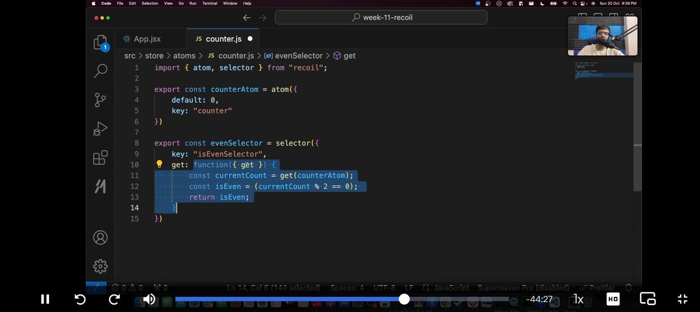The height and width of the screenshot is (312, 700).
Task: Expand the src breadcrumb
Action: pyautogui.click(x=129, y=56)
